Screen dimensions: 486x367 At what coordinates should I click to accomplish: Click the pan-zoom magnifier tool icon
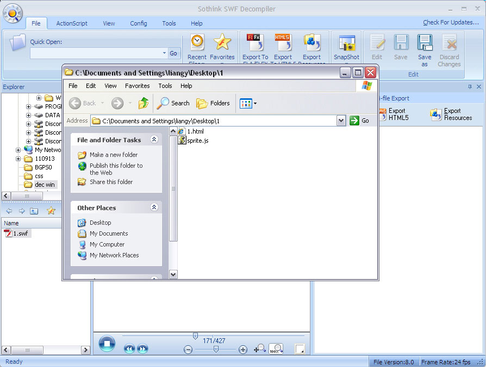point(260,349)
